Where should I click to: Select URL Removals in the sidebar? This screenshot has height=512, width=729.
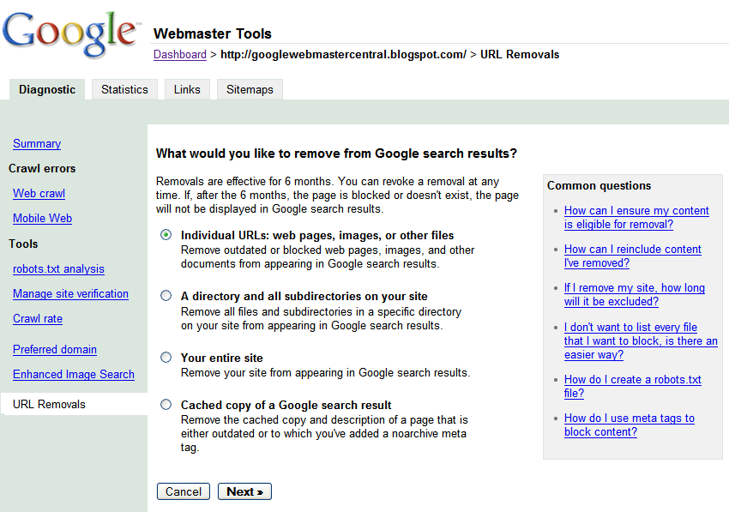(x=49, y=404)
